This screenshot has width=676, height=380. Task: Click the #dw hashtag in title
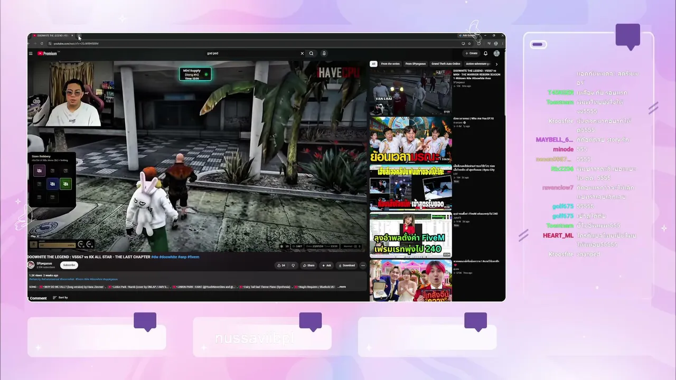(155, 257)
